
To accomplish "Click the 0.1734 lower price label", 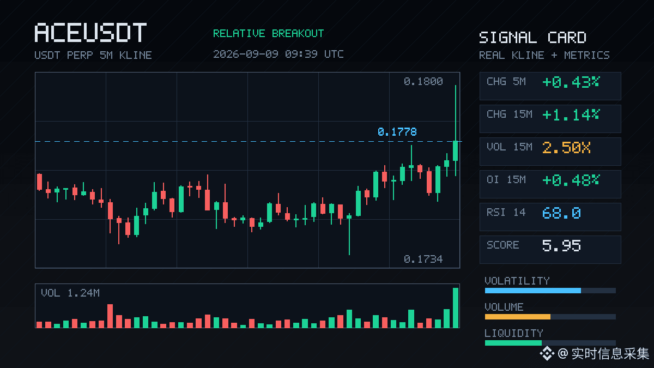I will [423, 259].
